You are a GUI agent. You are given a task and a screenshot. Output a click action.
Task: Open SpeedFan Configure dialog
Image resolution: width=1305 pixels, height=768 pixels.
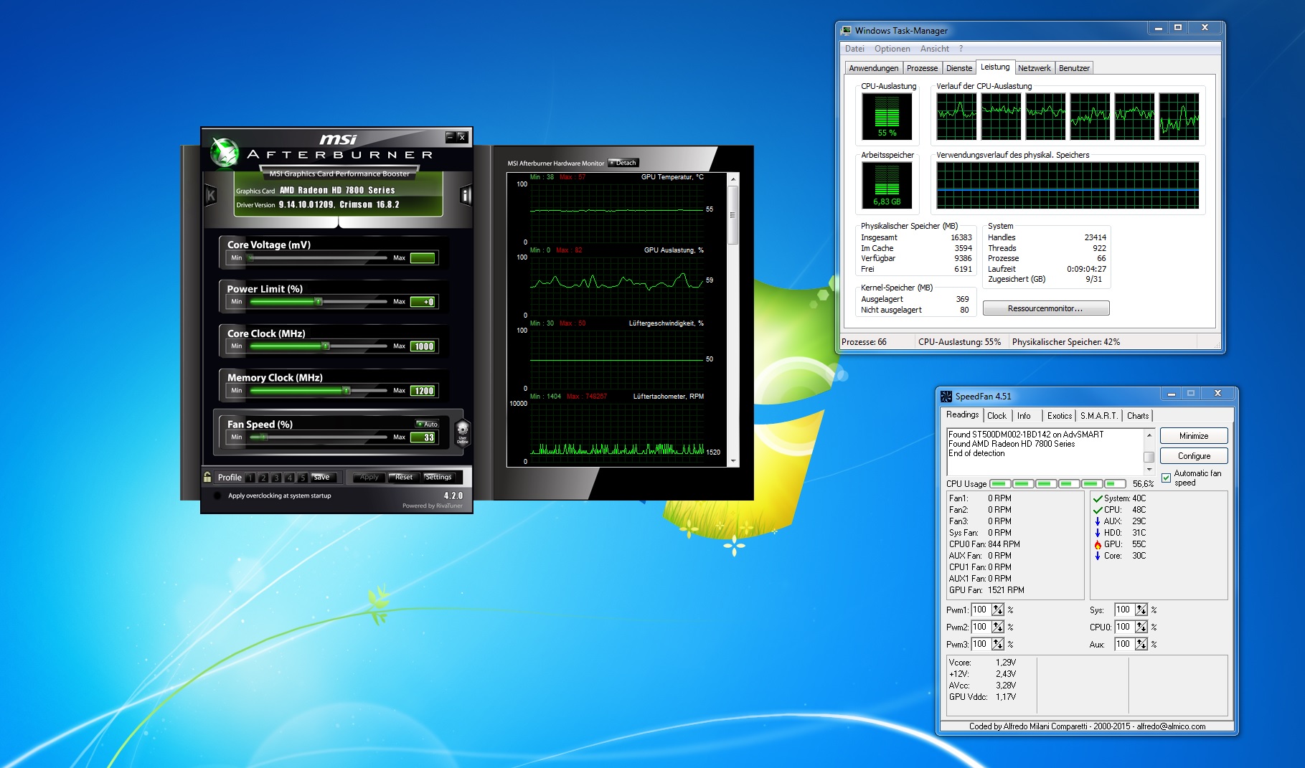click(1193, 456)
